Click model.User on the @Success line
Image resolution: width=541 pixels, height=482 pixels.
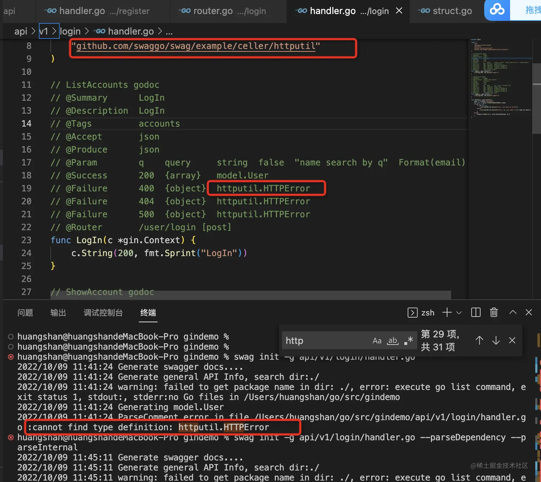[x=242, y=176]
